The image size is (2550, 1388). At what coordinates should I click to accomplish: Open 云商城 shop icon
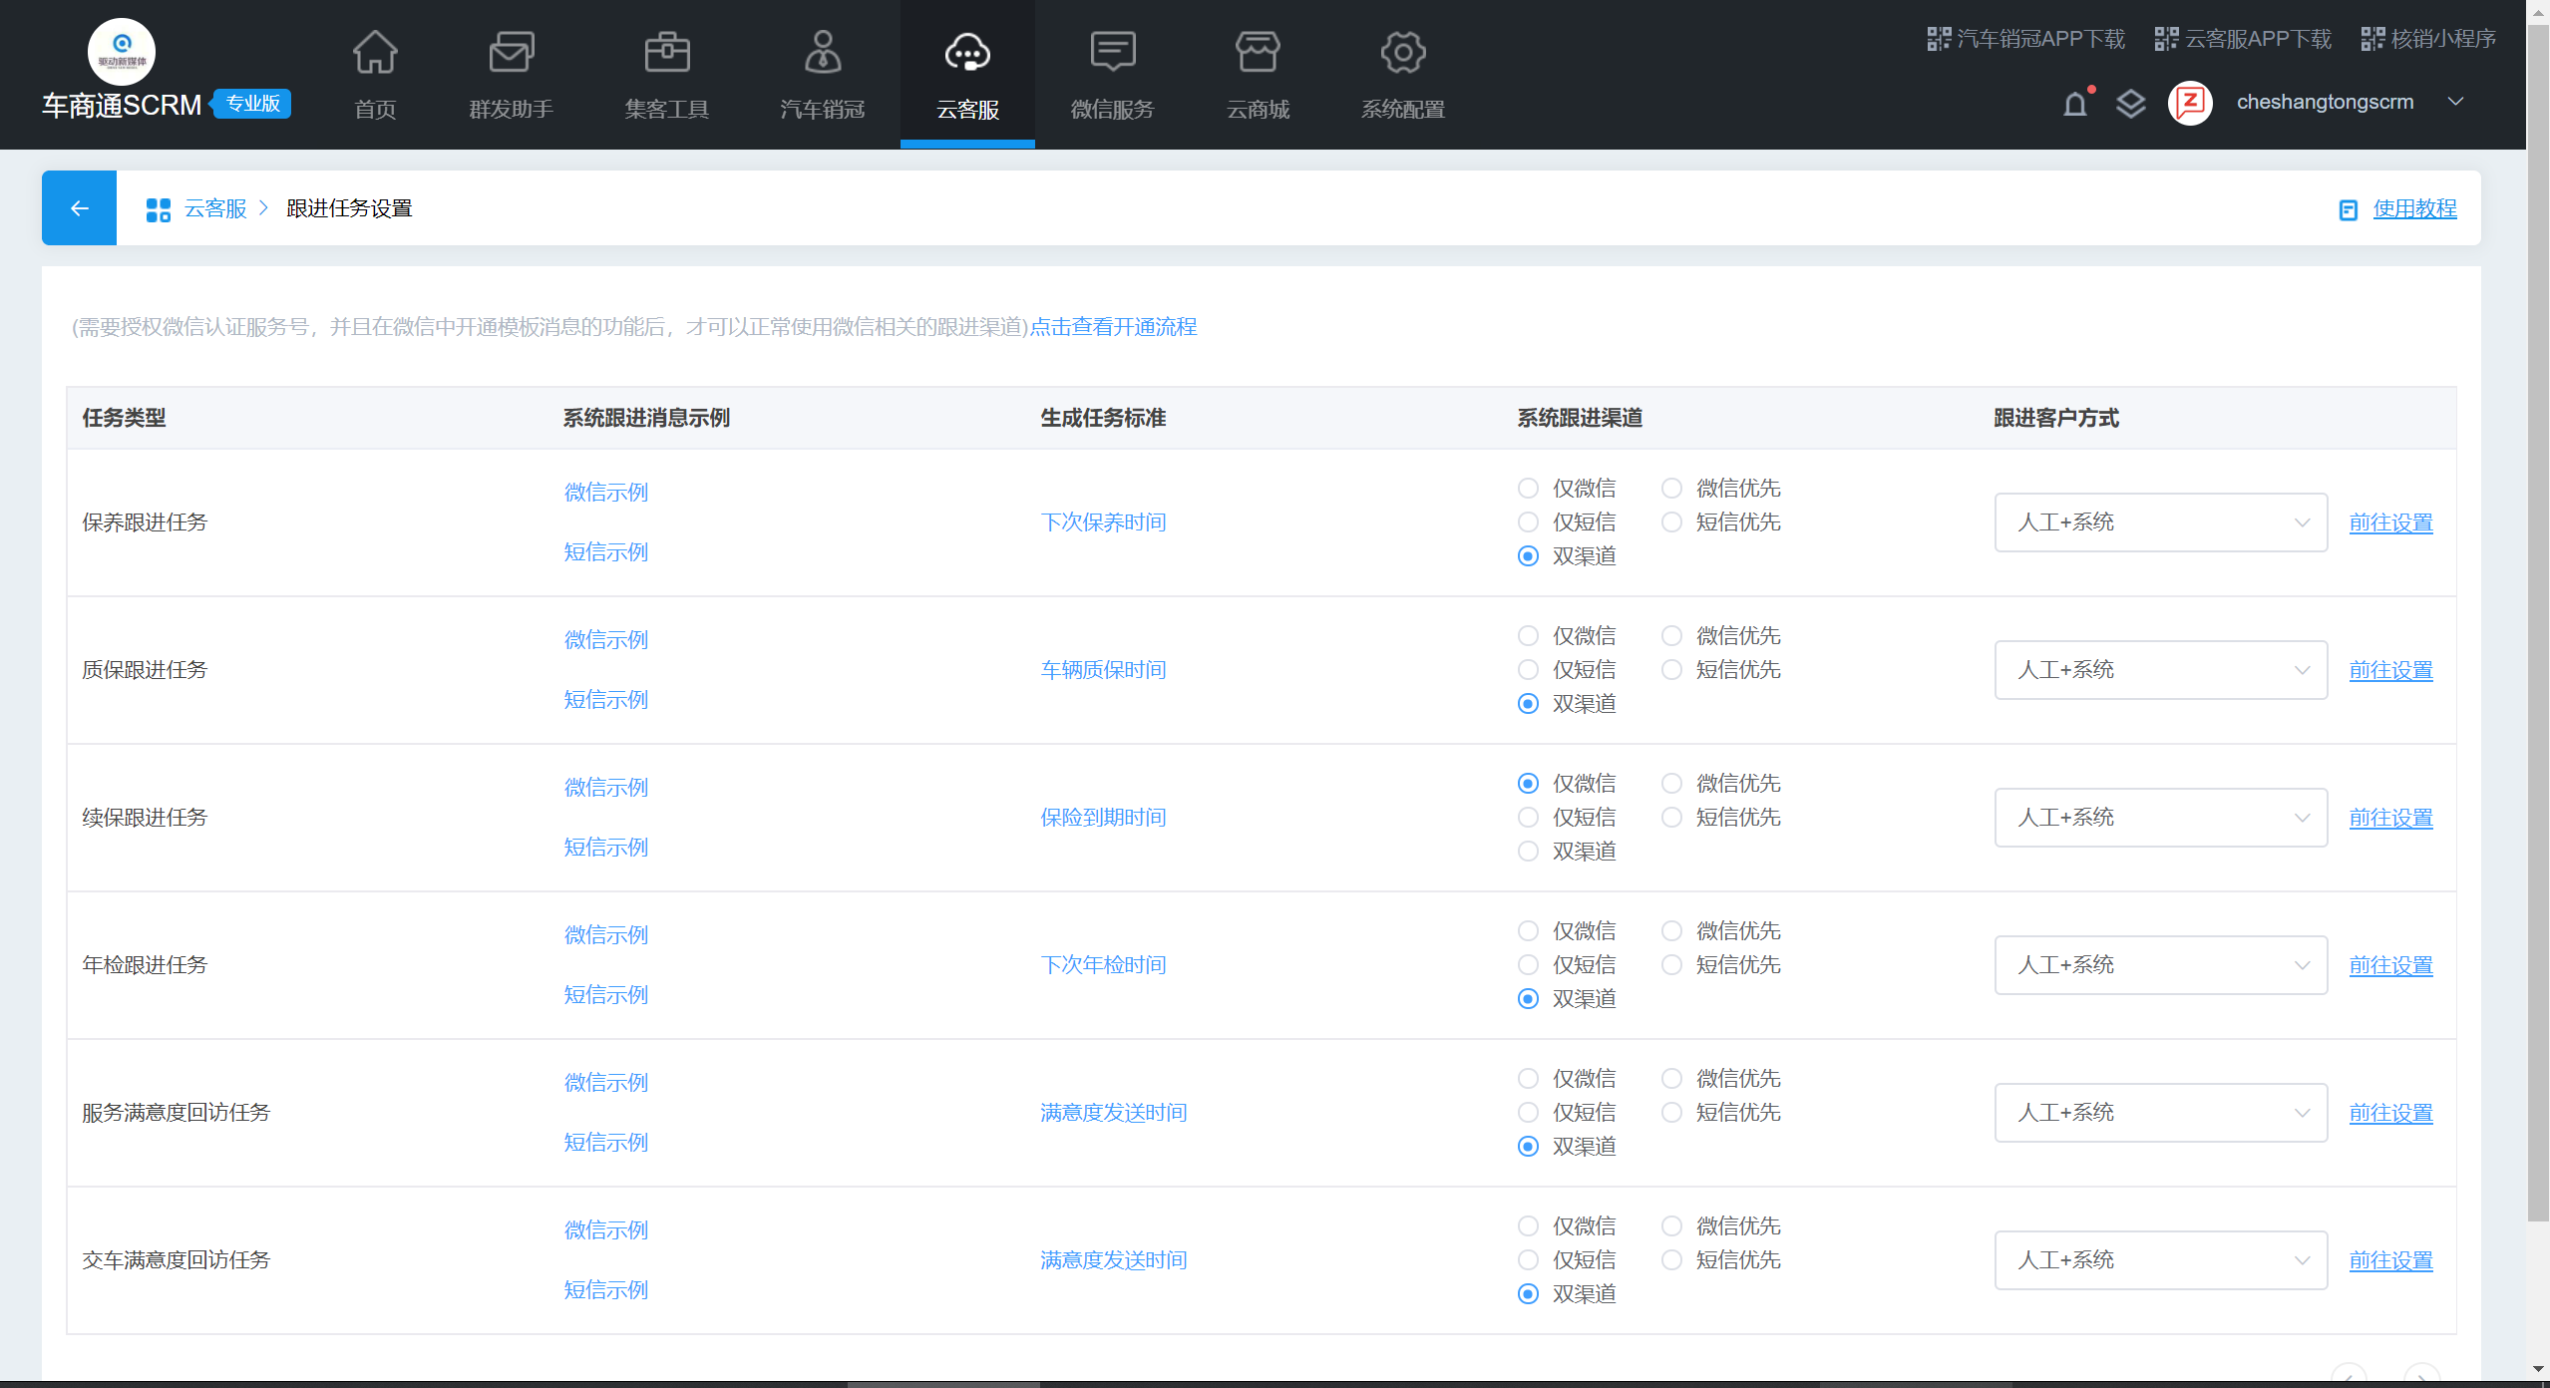(x=1257, y=53)
